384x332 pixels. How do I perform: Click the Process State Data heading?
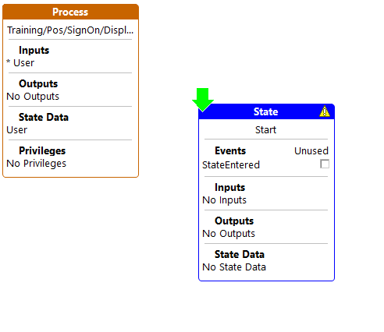click(x=44, y=117)
